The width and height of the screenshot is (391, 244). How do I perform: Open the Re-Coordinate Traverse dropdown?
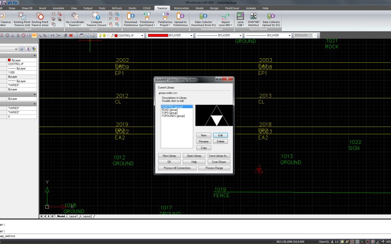[75, 25]
